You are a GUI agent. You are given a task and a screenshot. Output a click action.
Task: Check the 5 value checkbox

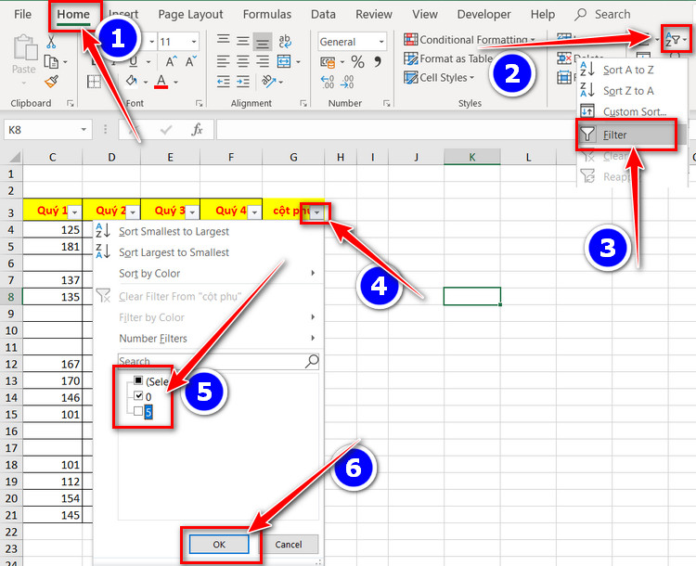point(138,411)
